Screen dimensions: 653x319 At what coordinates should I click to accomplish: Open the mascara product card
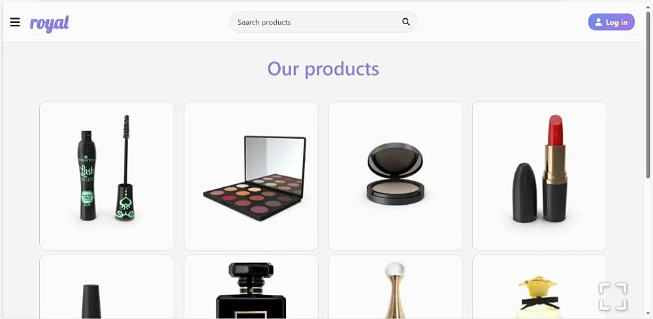[106, 176]
